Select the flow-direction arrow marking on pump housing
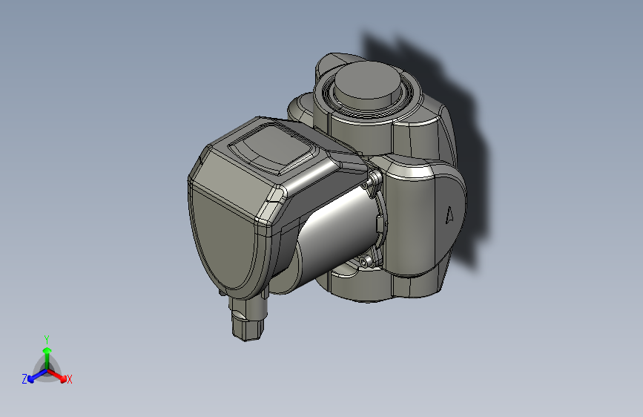 click(449, 215)
